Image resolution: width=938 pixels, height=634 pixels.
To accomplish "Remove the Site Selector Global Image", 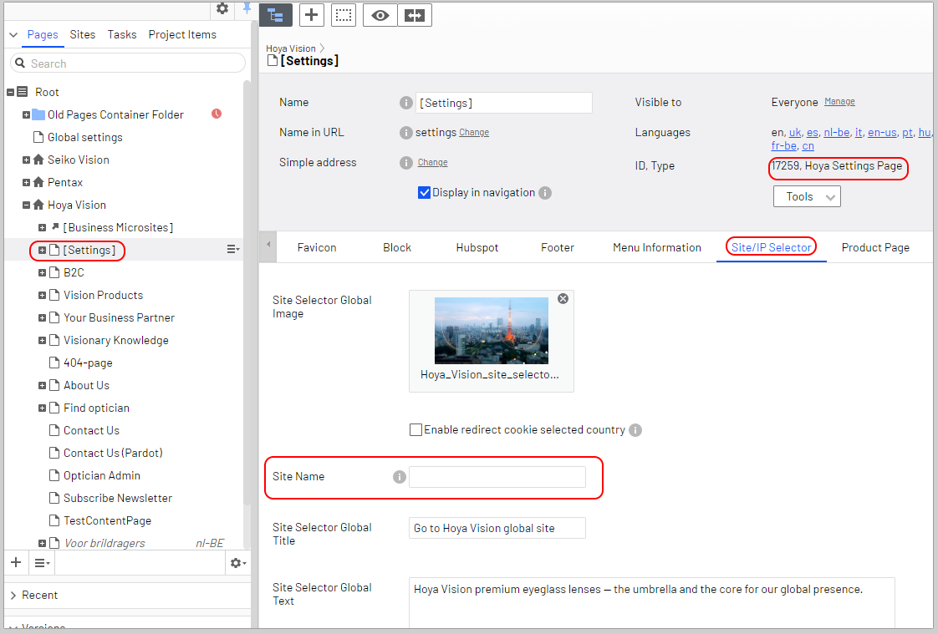I will 563,299.
